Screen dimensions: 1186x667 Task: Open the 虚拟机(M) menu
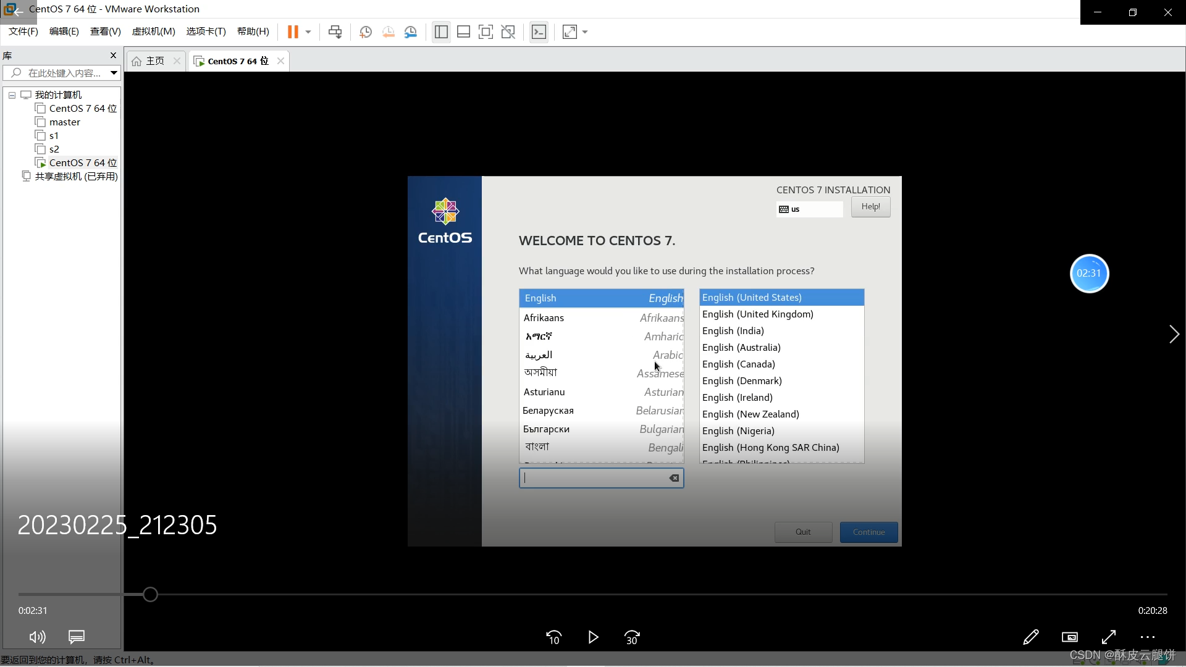[x=153, y=31]
